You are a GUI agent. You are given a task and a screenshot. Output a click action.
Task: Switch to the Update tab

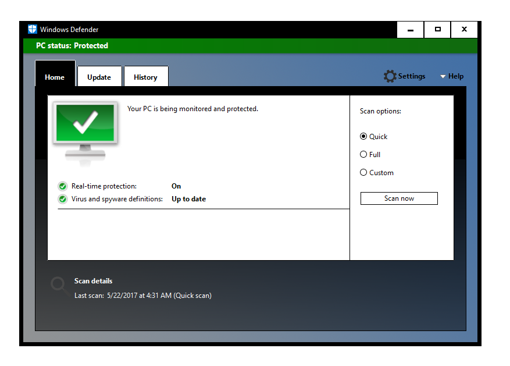(x=99, y=76)
